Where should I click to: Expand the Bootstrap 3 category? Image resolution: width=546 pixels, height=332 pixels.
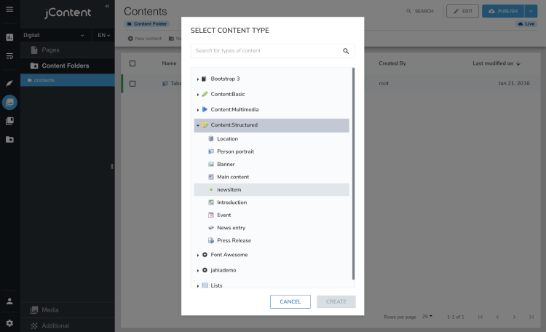tap(198, 79)
